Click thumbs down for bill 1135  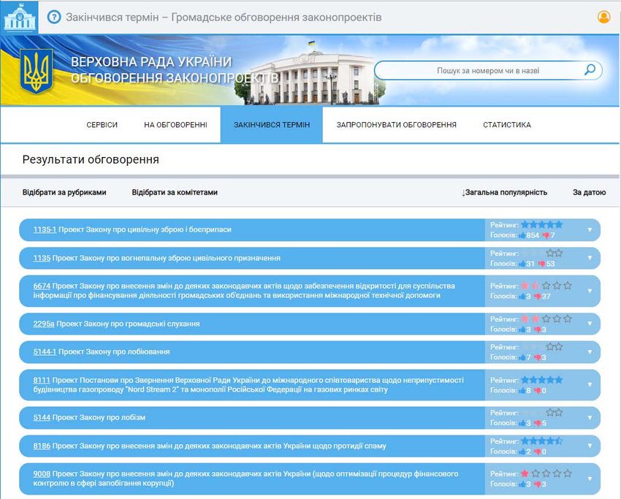click(542, 264)
